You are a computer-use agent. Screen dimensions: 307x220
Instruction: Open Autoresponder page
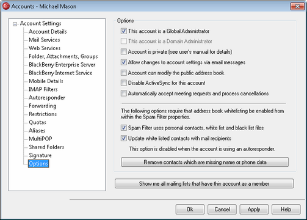(47, 98)
